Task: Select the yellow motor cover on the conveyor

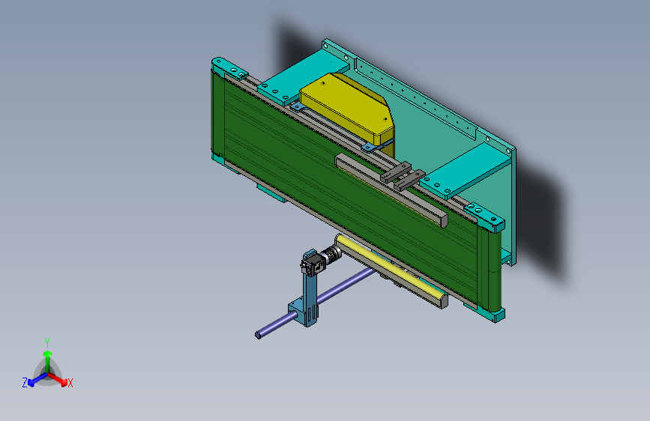Action: coord(347,108)
